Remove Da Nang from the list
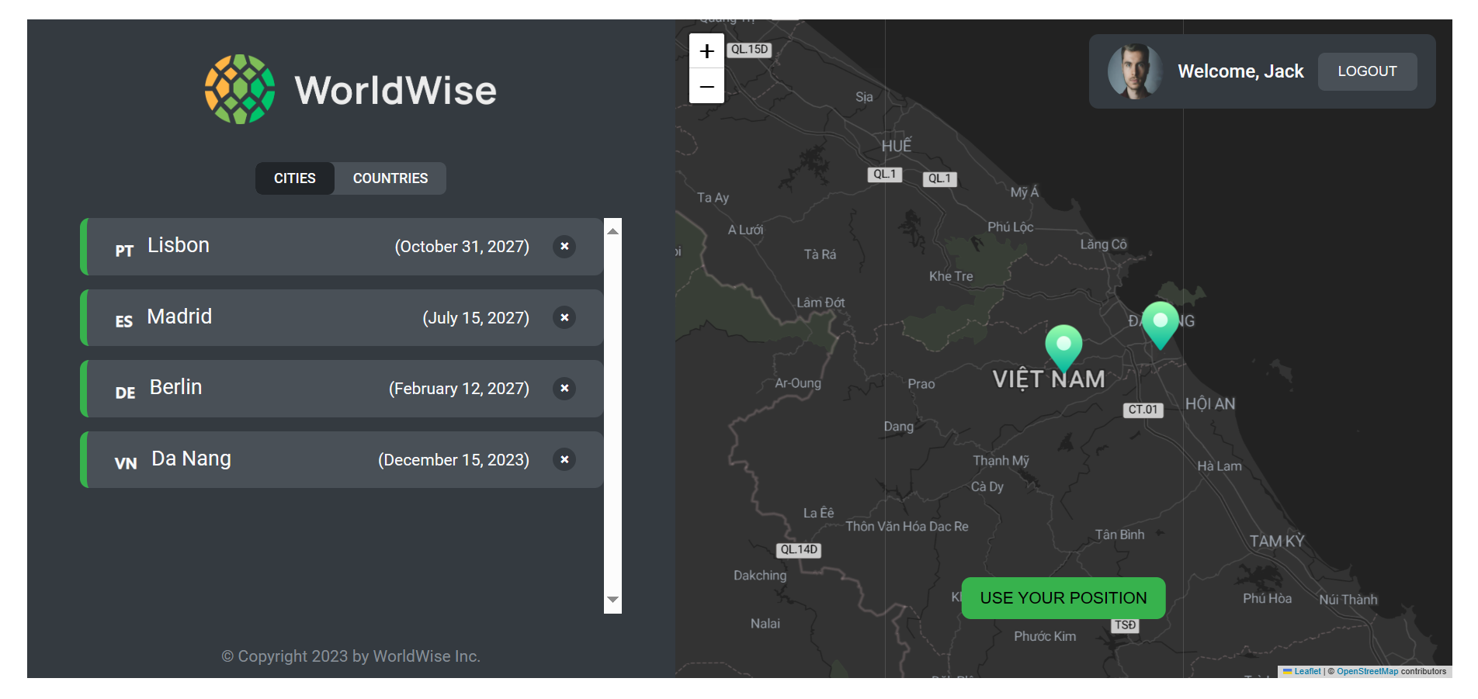Image resolution: width=1478 pixels, height=699 pixels. [564, 459]
